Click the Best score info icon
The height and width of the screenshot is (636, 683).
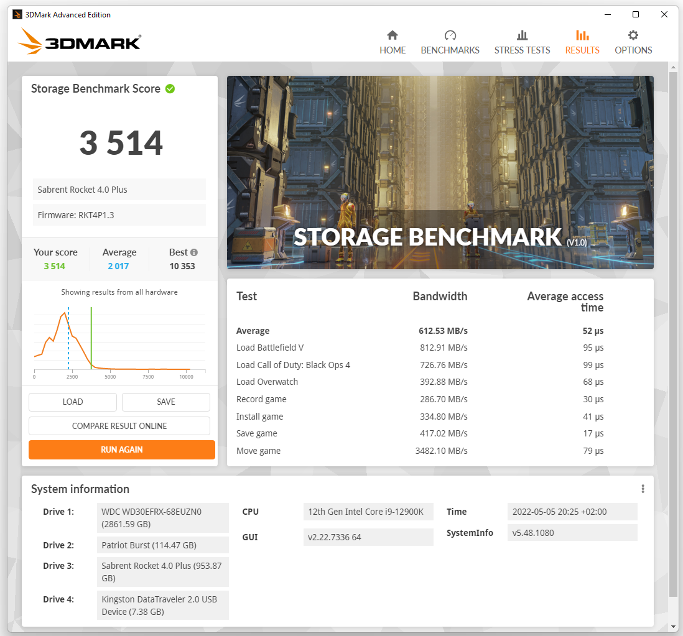(194, 252)
